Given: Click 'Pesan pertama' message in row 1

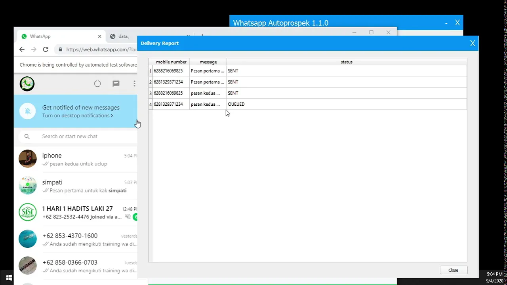Looking at the screenshot, I should (208, 71).
